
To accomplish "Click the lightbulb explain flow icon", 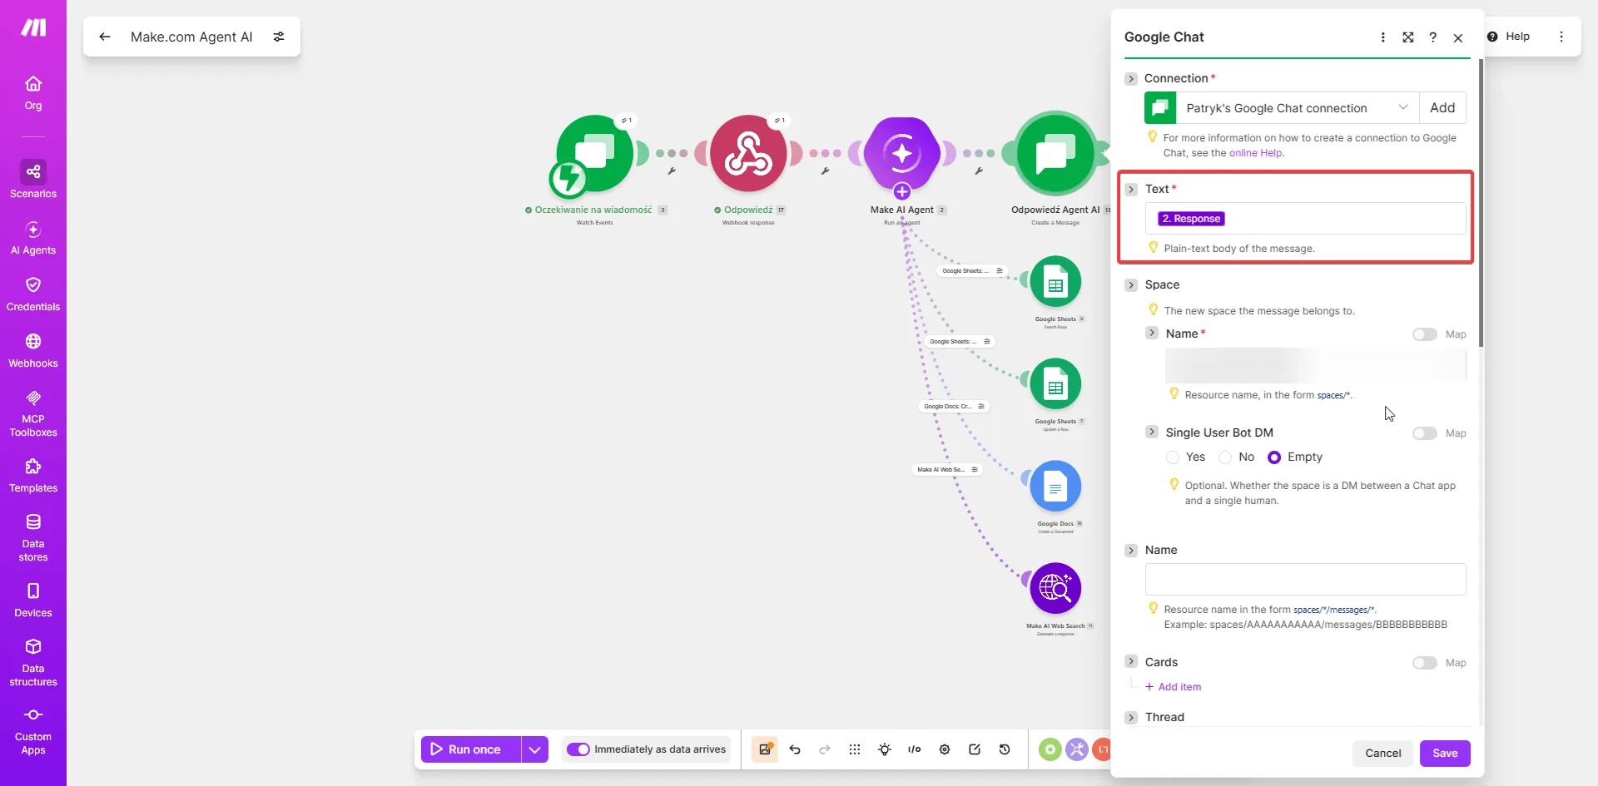I will click(885, 749).
